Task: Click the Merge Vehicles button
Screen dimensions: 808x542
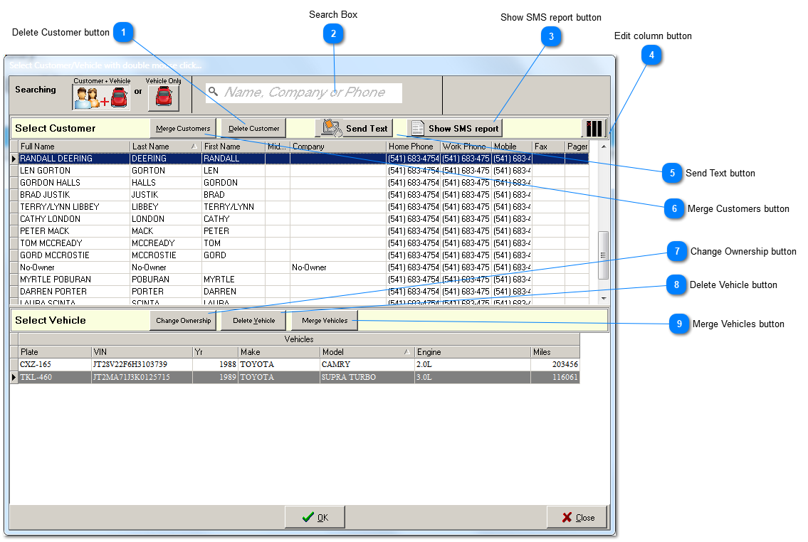Action: (325, 321)
